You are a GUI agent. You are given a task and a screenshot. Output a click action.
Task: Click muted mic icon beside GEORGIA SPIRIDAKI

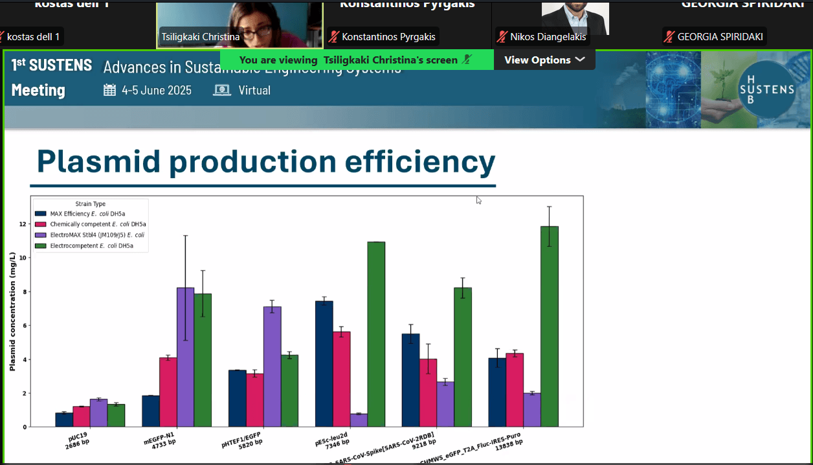(669, 37)
